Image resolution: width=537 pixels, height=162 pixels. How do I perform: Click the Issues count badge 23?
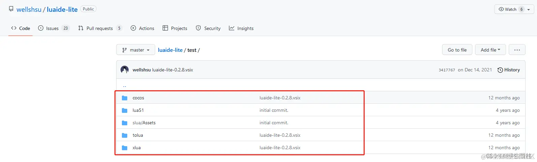(x=66, y=28)
